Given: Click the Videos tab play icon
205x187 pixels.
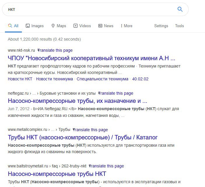Looking at the screenshot, I should 76,26.
